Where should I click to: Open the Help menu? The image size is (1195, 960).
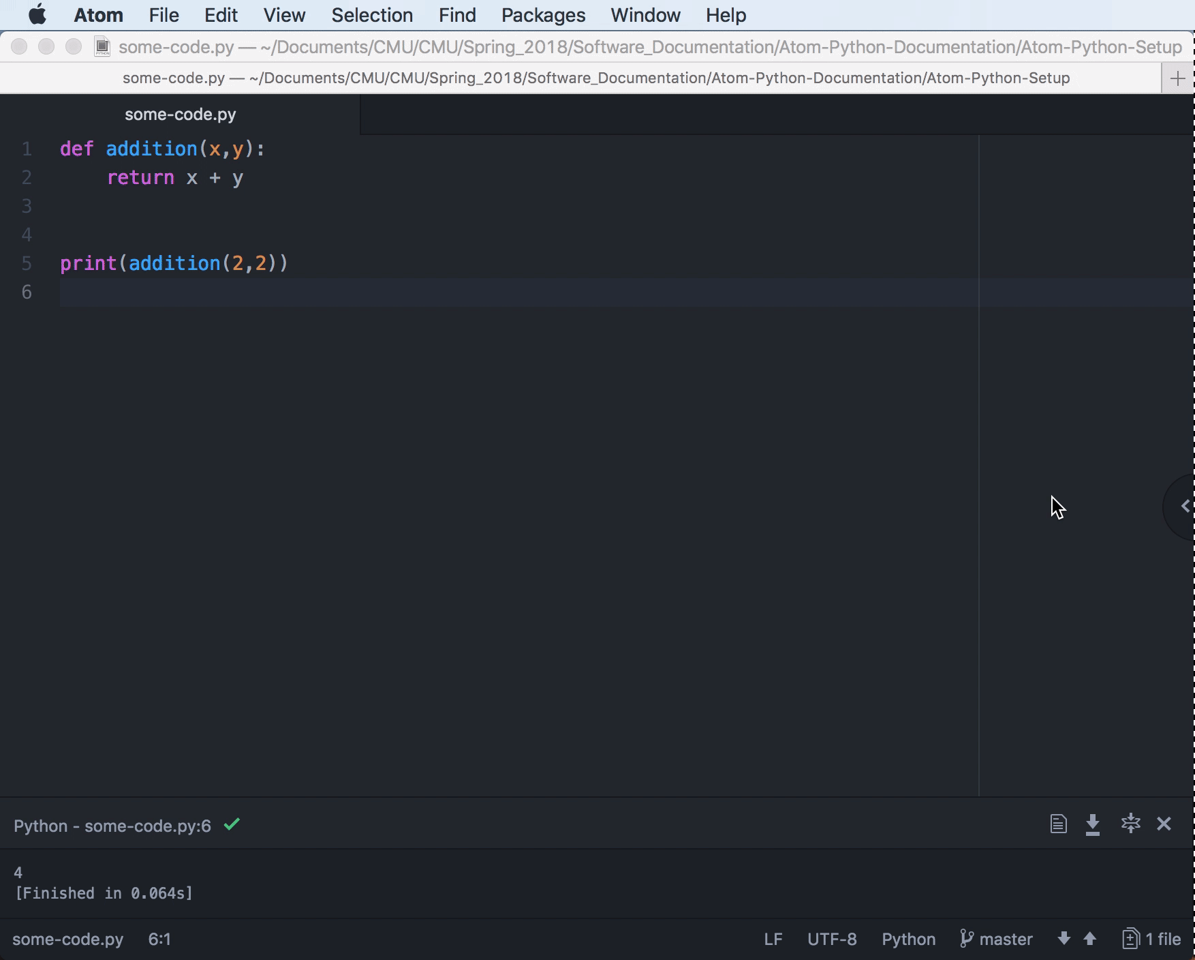[x=726, y=15]
